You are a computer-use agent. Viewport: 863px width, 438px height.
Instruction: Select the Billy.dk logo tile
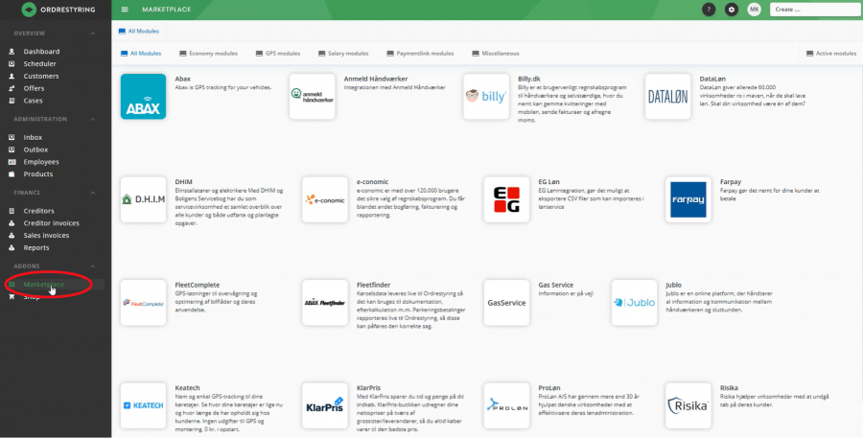[486, 96]
